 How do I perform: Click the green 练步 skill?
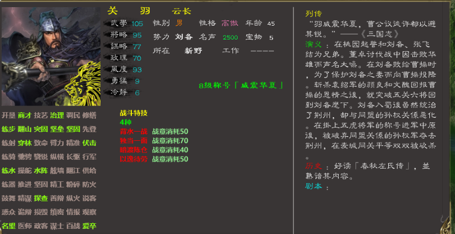8,129
